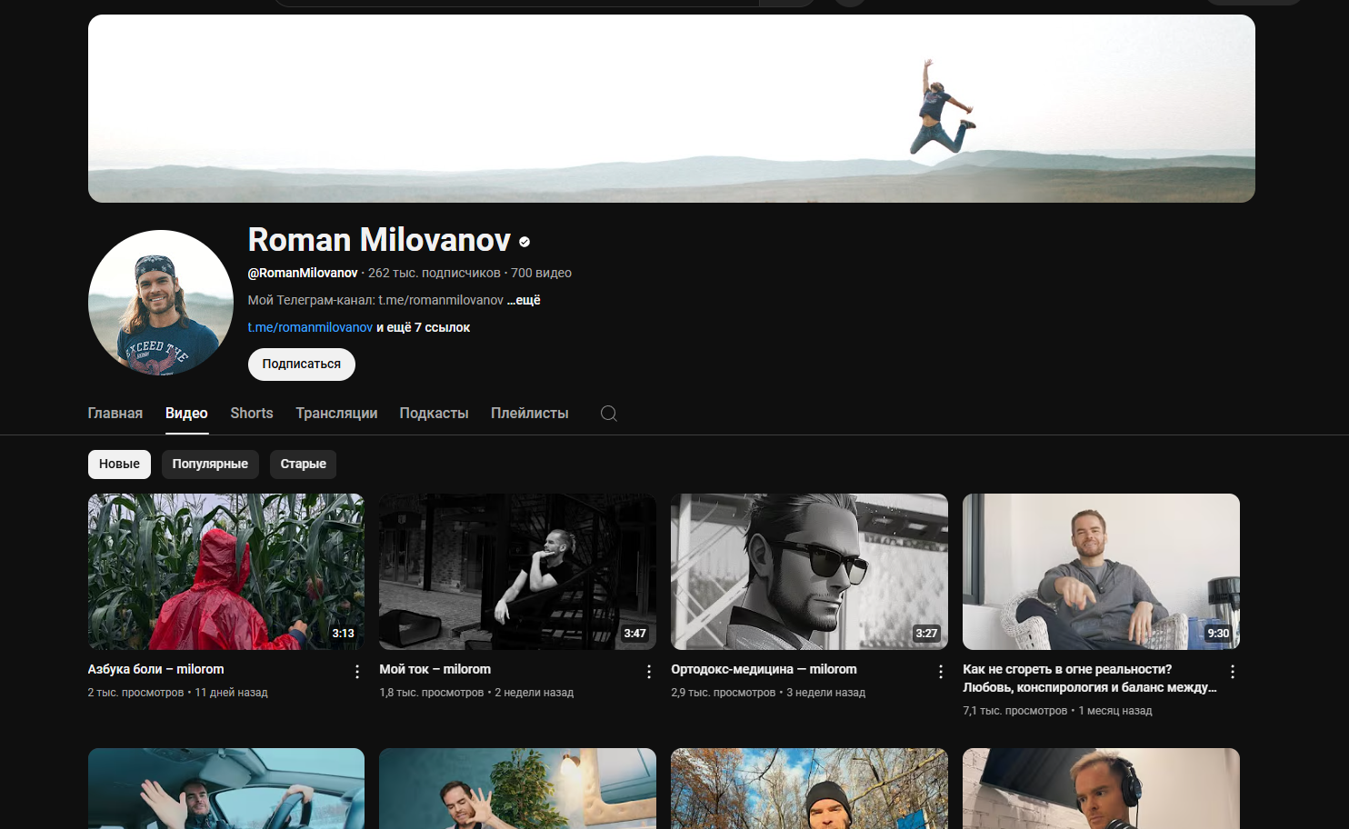Click the "700 видео" video count
1349x829 pixels.
pos(541,273)
